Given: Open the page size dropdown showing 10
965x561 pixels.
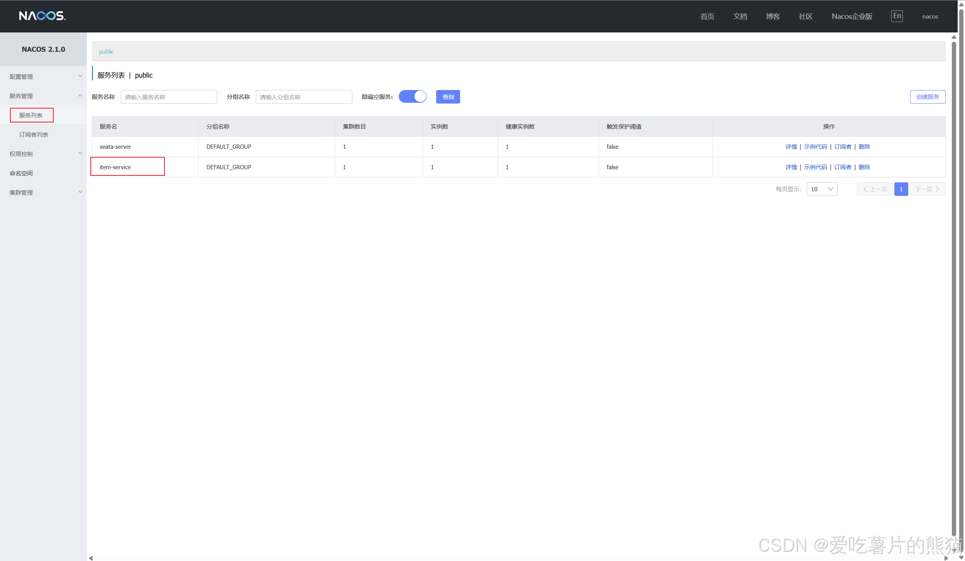Looking at the screenshot, I should [x=821, y=189].
